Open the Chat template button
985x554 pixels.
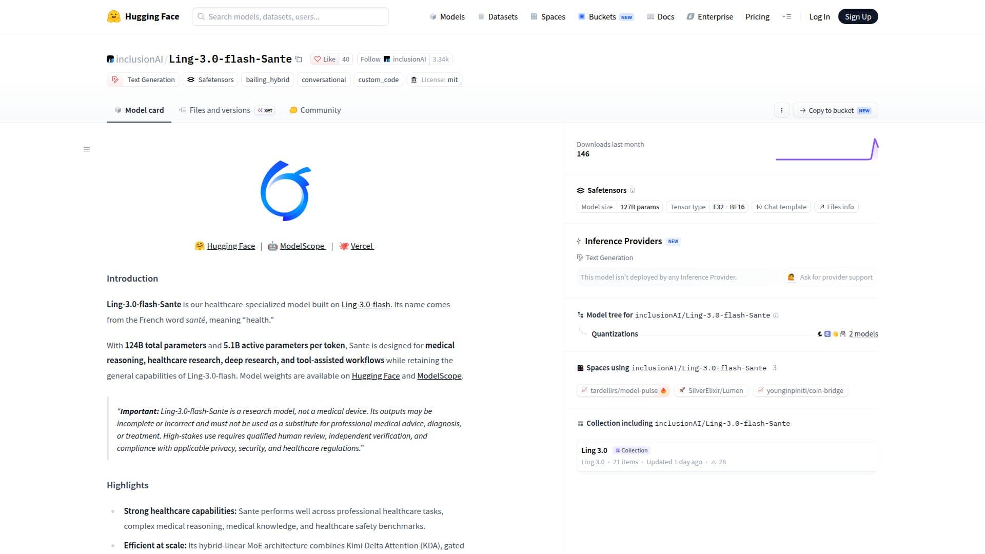(781, 207)
